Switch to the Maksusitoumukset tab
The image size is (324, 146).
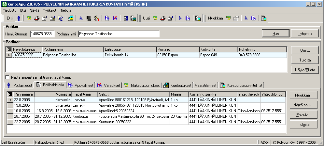(x=142, y=85)
